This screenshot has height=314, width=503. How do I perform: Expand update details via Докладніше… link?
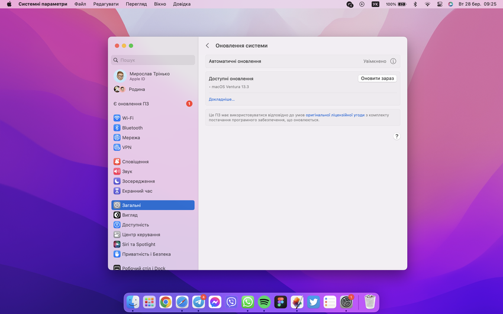[x=221, y=99]
